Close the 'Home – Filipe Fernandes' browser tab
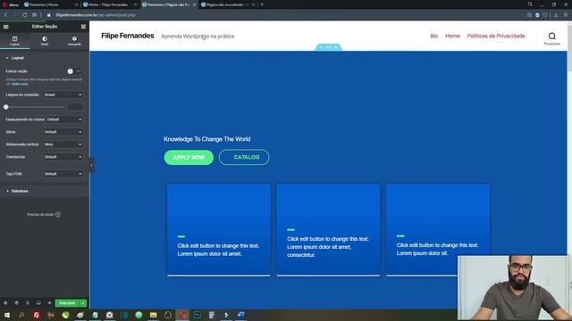 point(135,4)
